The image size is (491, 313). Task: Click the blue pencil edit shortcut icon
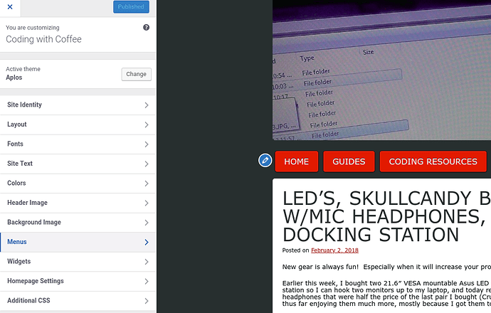(265, 161)
